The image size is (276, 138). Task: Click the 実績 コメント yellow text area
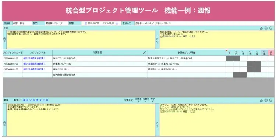(x=217, y=120)
